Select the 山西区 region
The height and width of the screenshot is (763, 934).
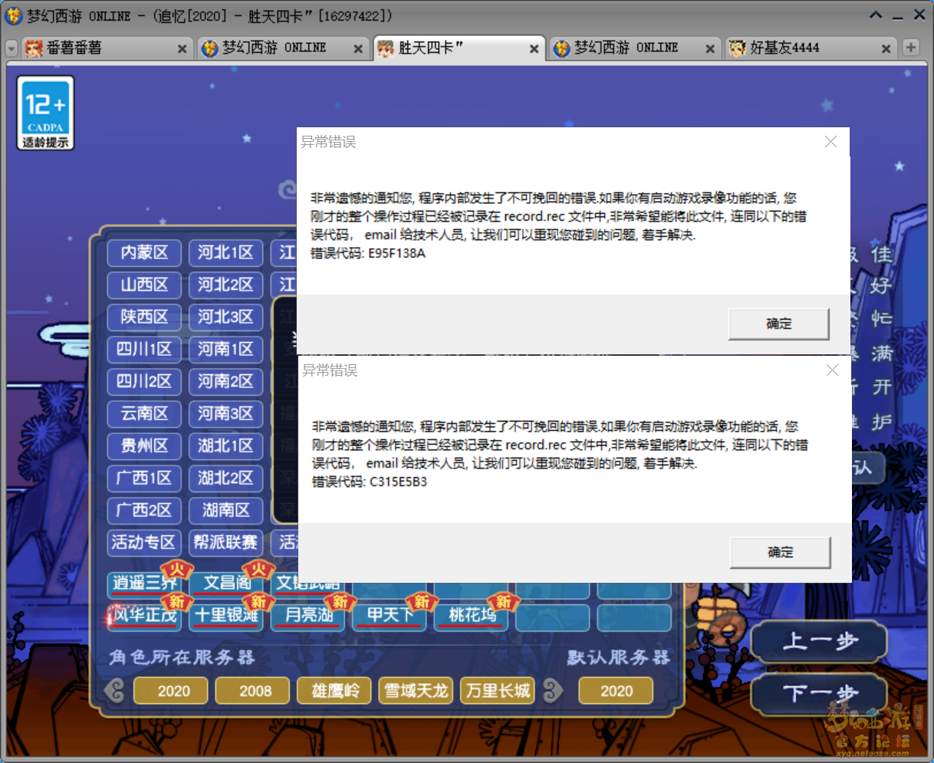coord(144,284)
